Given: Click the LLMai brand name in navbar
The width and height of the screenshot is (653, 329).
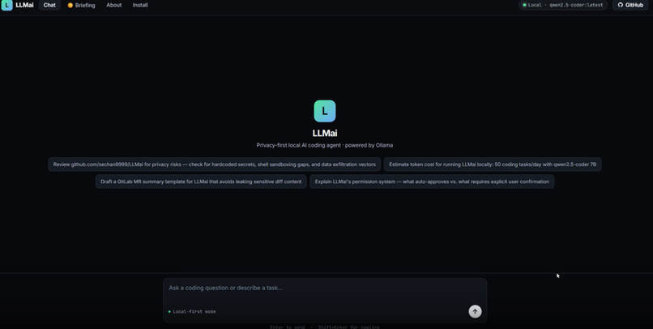Looking at the screenshot, I should point(24,5).
